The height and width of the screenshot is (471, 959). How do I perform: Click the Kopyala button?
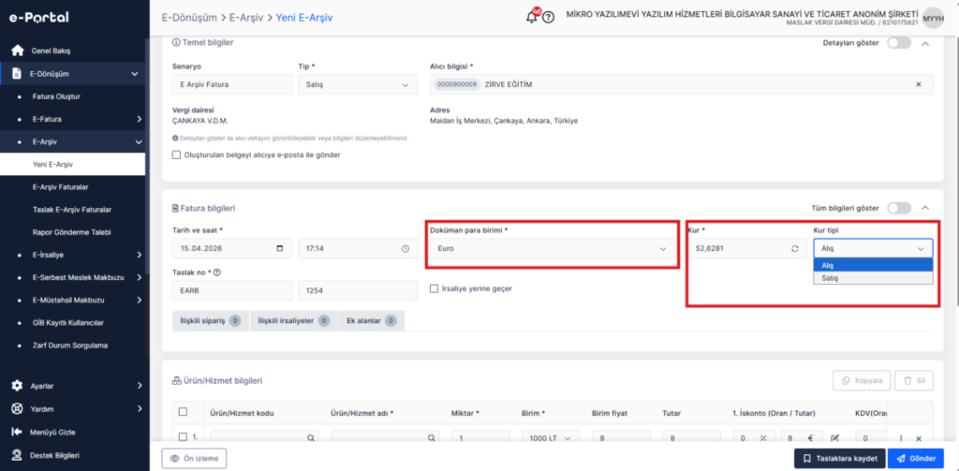click(x=862, y=380)
